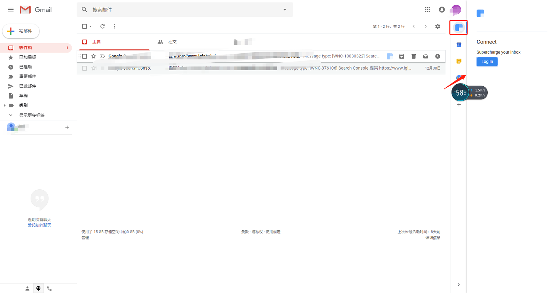Archive the first Google email
557x293 pixels.
pos(402,56)
